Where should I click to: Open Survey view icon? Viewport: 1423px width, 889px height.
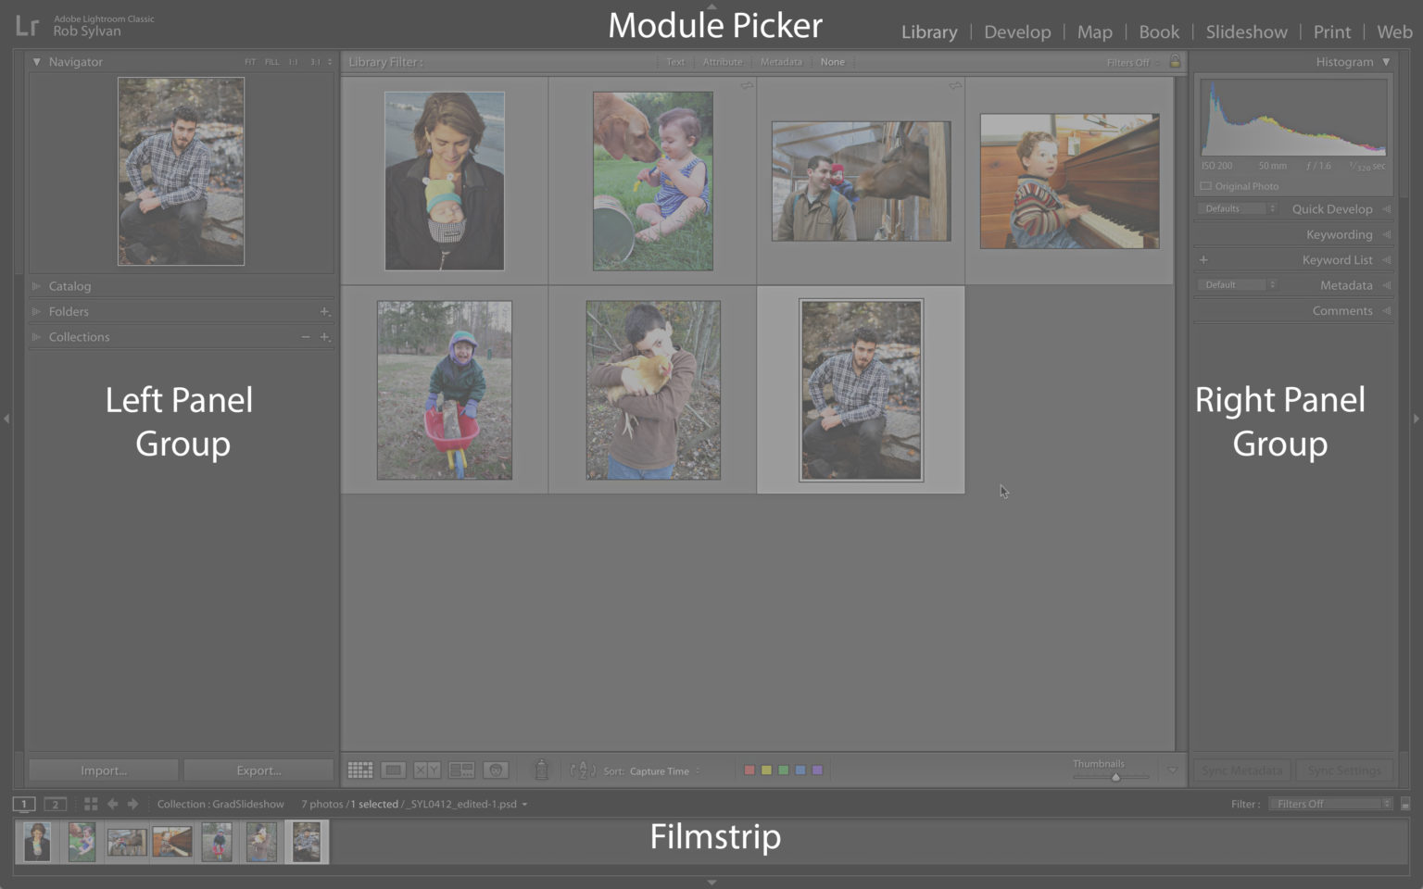461,770
